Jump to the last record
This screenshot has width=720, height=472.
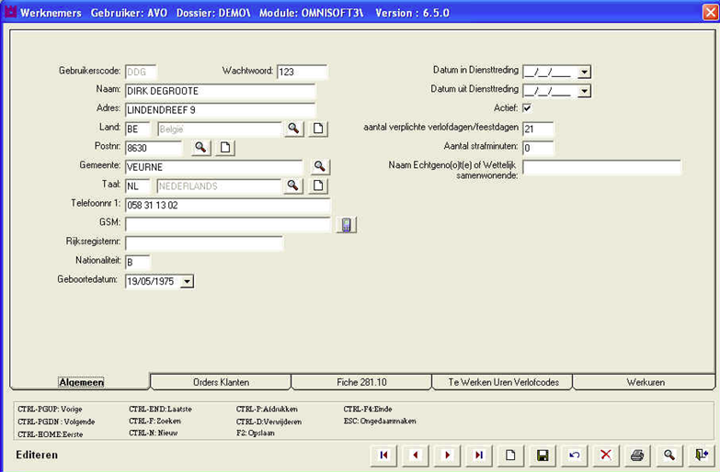[x=479, y=455]
